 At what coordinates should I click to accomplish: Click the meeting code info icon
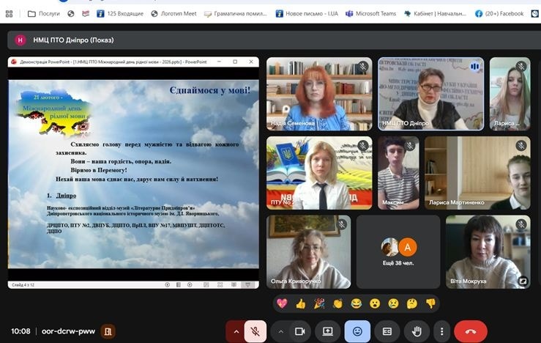tap(108, 331)
